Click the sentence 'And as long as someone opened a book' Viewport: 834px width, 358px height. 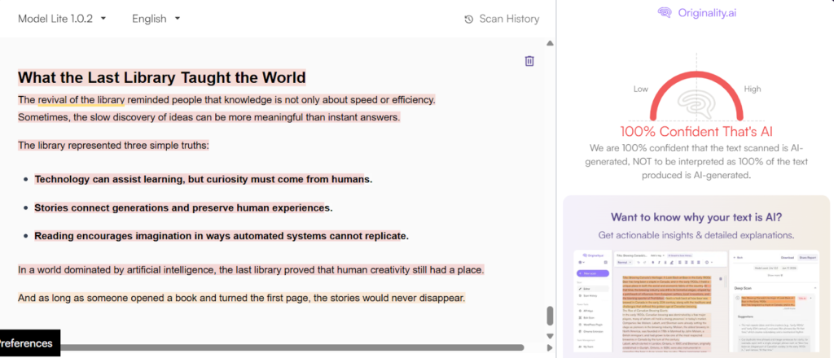[241, 298]
